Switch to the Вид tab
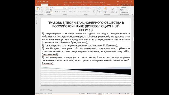 [104, 5]
